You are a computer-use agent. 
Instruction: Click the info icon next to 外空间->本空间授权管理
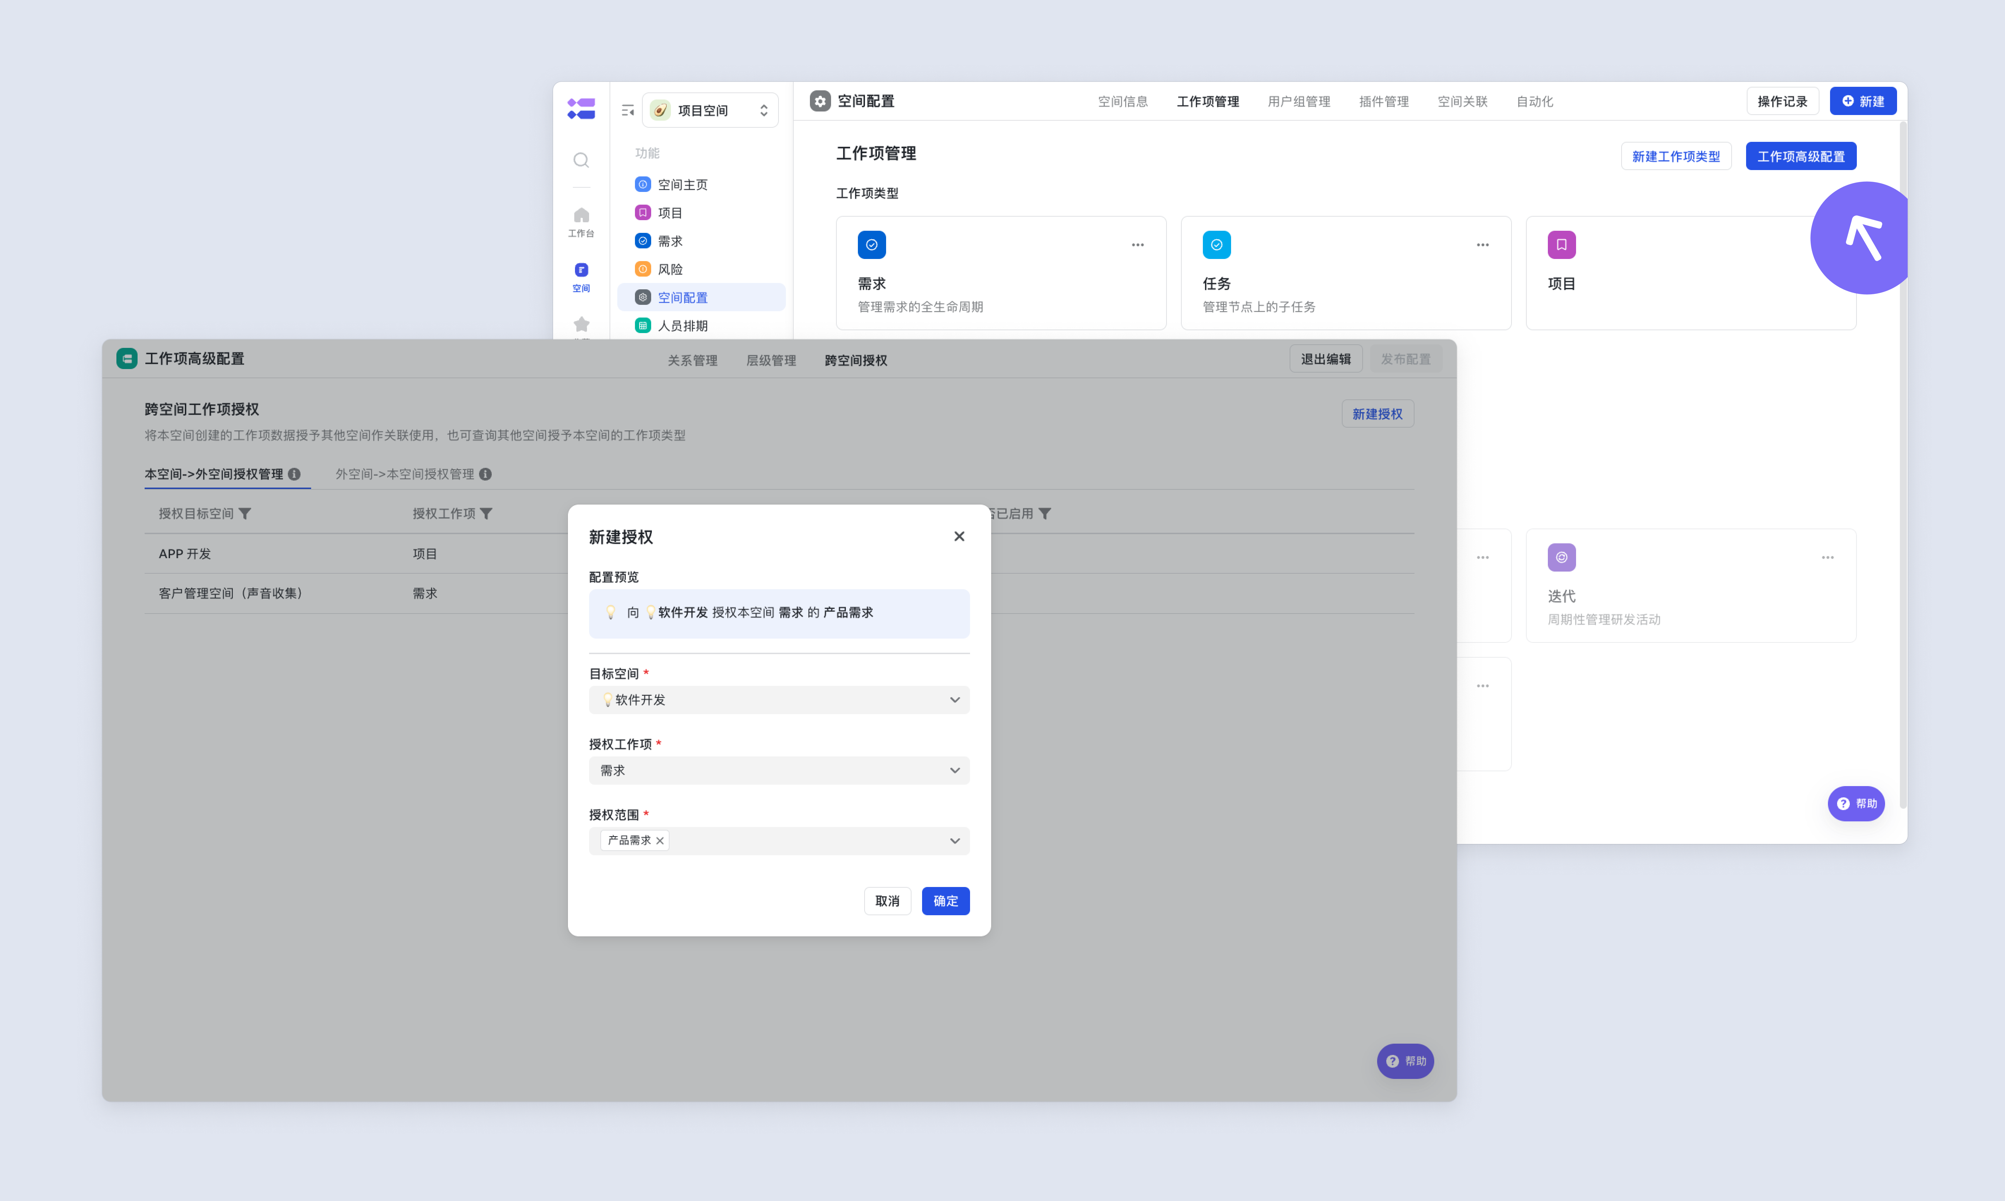coord(485,474)
